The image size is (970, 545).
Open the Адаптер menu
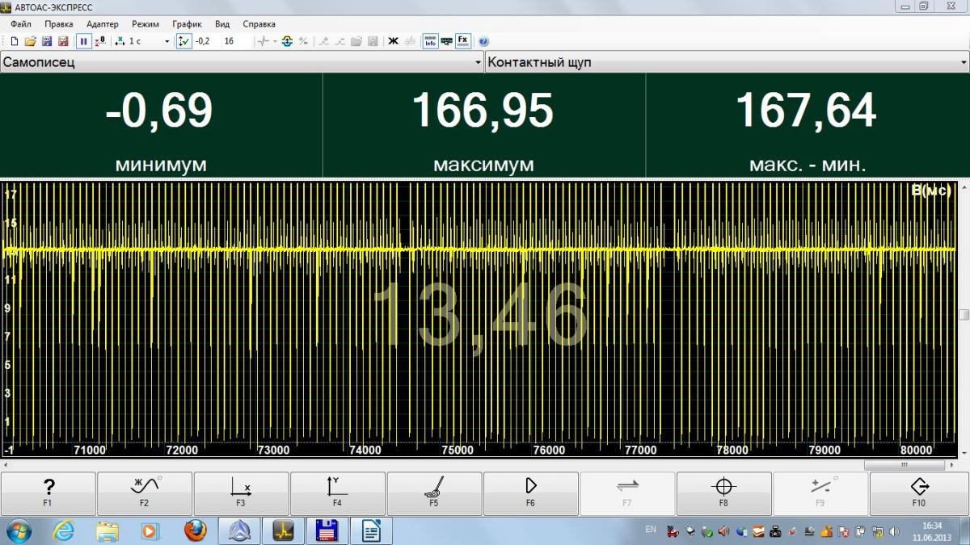point(102,24)
